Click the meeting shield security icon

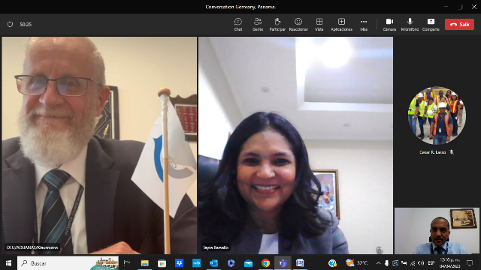(10, 24)
